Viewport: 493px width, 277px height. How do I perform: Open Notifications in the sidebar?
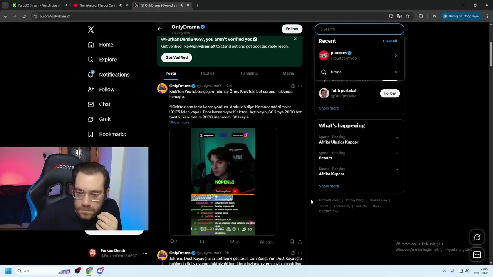(109, 75)
